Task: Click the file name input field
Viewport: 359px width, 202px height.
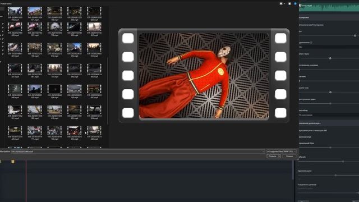Action: click(x=137, y=151)
